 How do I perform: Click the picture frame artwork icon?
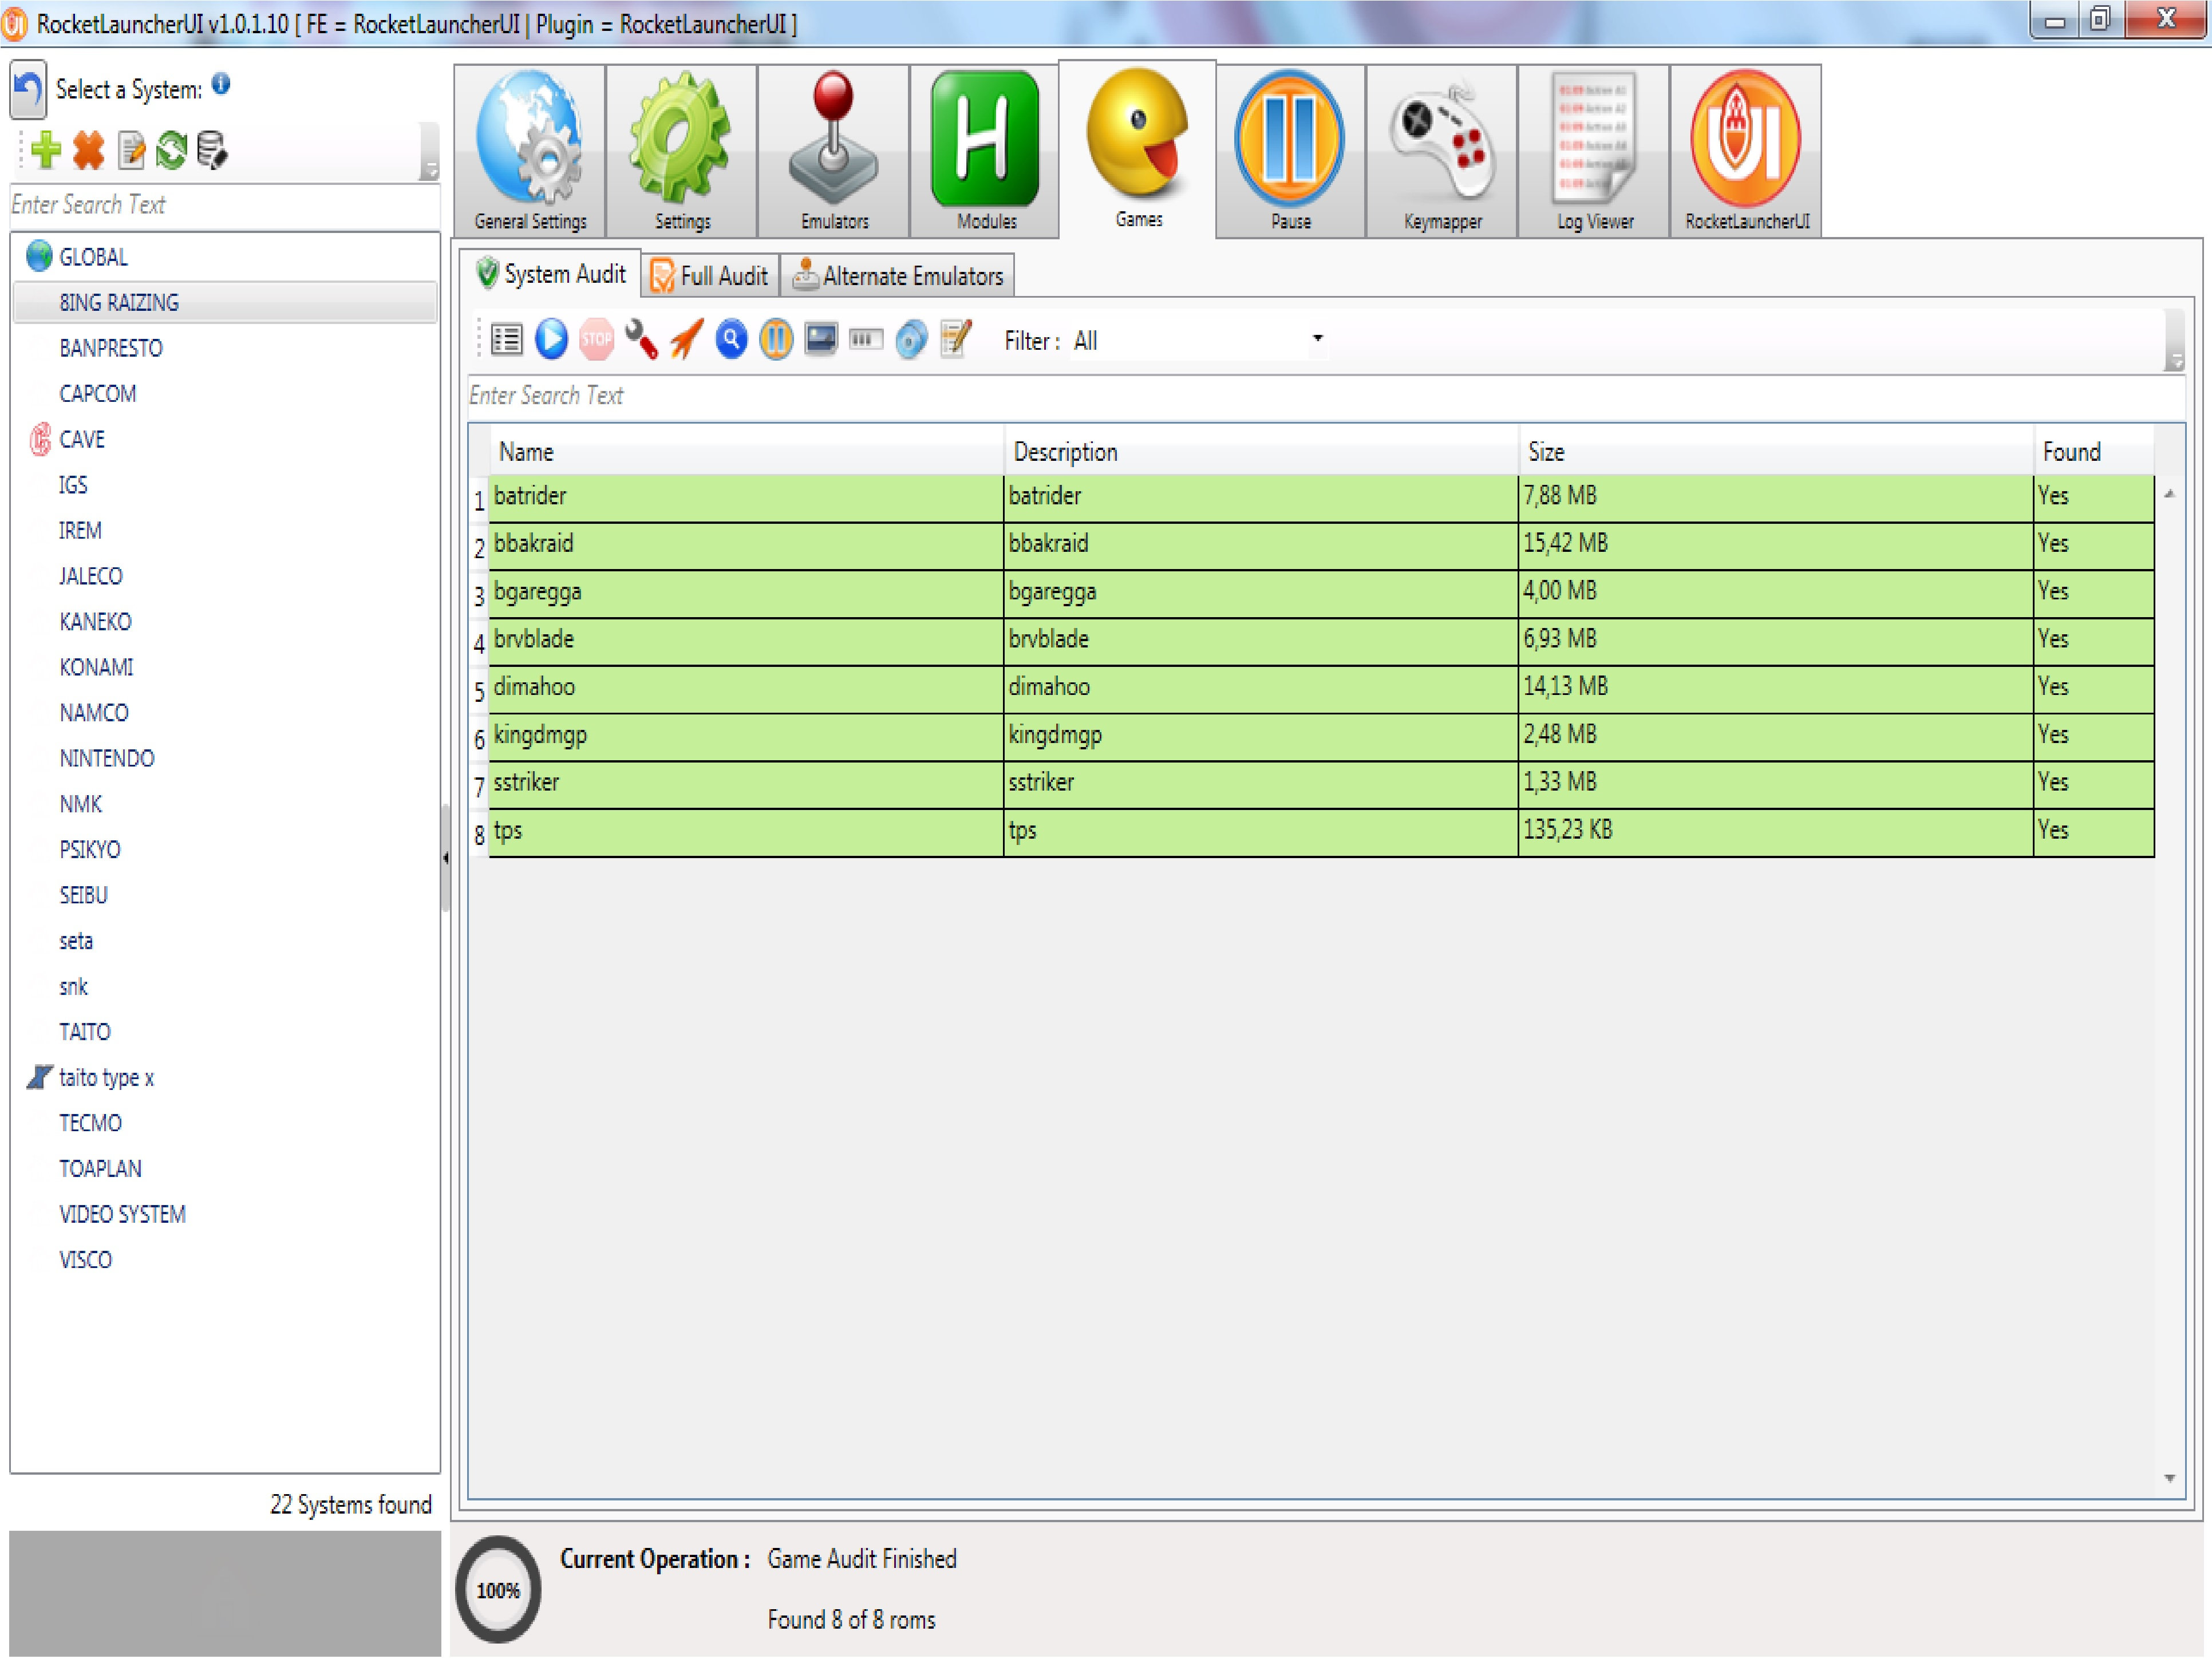(821, 340)
